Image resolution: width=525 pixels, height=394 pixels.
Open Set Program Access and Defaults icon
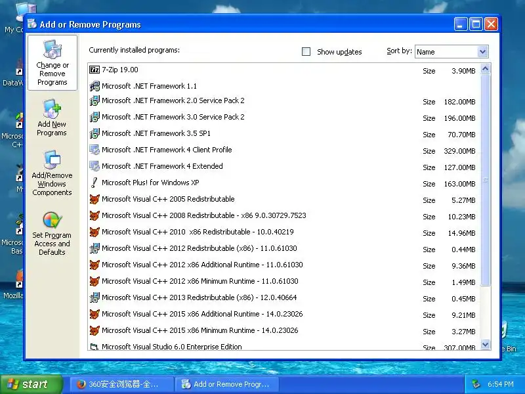point(52,220)
